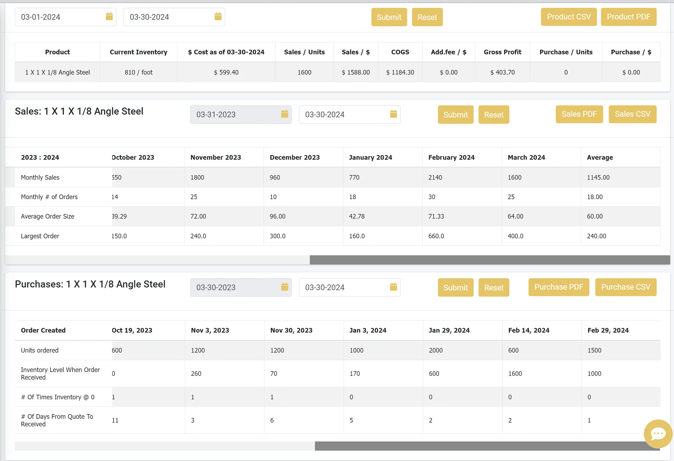Viewport: 674px width, 461px height.
Task: Open calendar icon for purchases start date 03-30-2023
Action: tap(285, 287)
